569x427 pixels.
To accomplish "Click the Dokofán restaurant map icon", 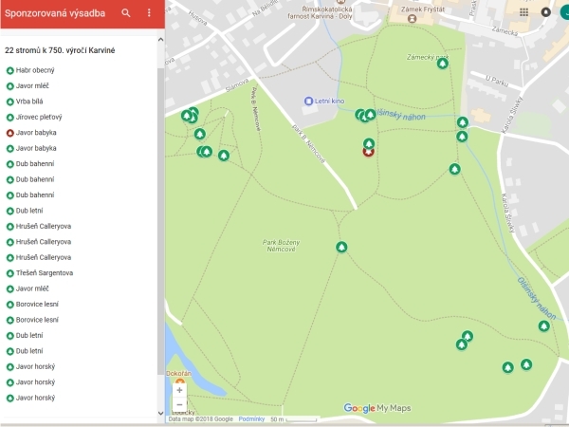I will [180, 383].
